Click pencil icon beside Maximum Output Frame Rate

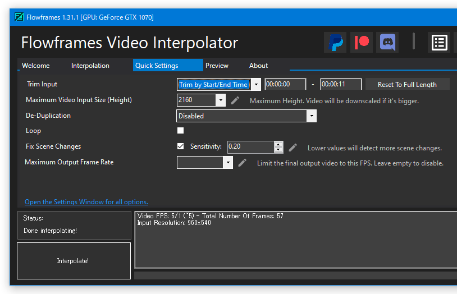coord(242,163)
